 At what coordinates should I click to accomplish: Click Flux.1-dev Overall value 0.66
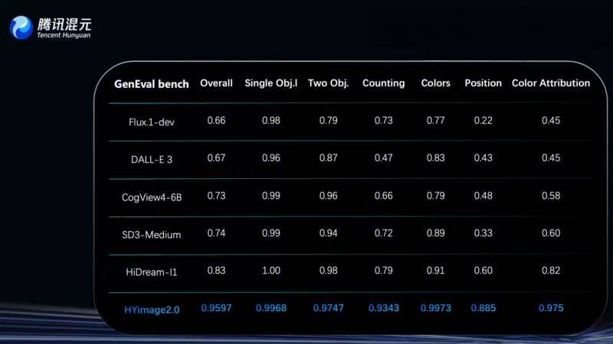click(216, 121)
